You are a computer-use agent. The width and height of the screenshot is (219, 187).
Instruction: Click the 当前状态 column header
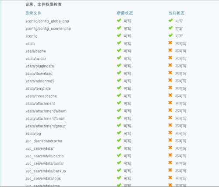pos(177,13)
